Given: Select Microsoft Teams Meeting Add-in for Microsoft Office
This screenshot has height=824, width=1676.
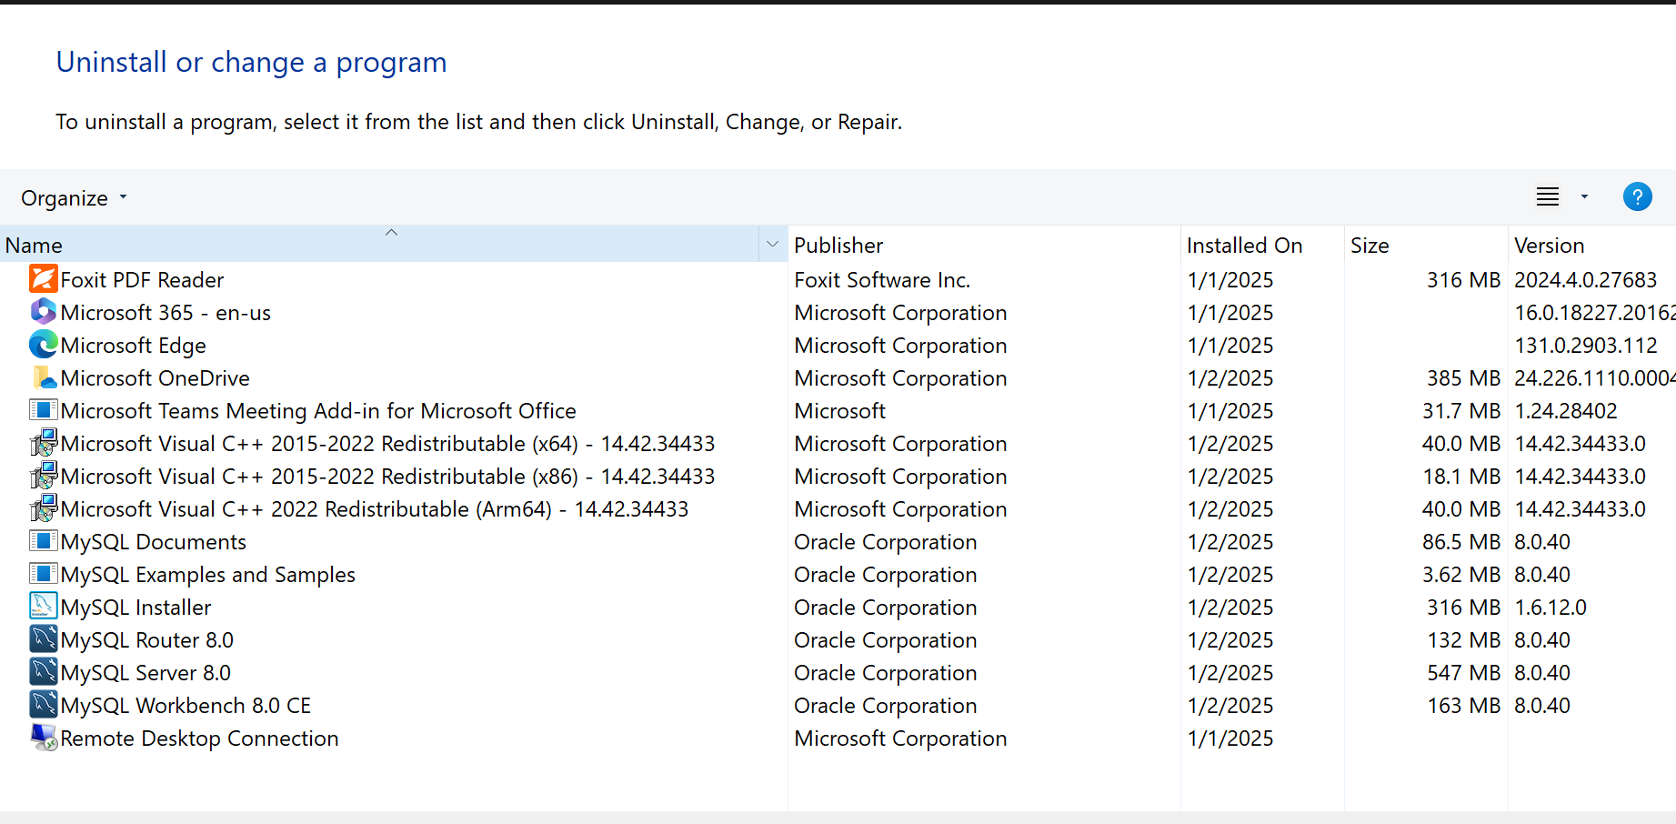Looking at the screenshot, I should 318,411.
